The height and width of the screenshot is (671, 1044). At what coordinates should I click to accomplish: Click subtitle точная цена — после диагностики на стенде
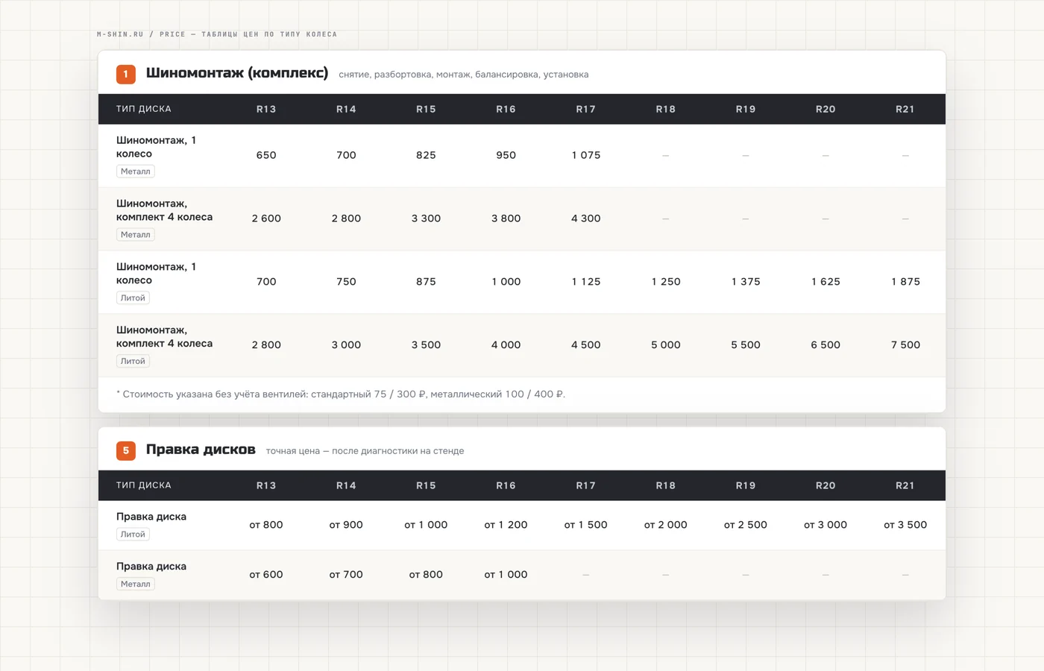pos(365,451)
